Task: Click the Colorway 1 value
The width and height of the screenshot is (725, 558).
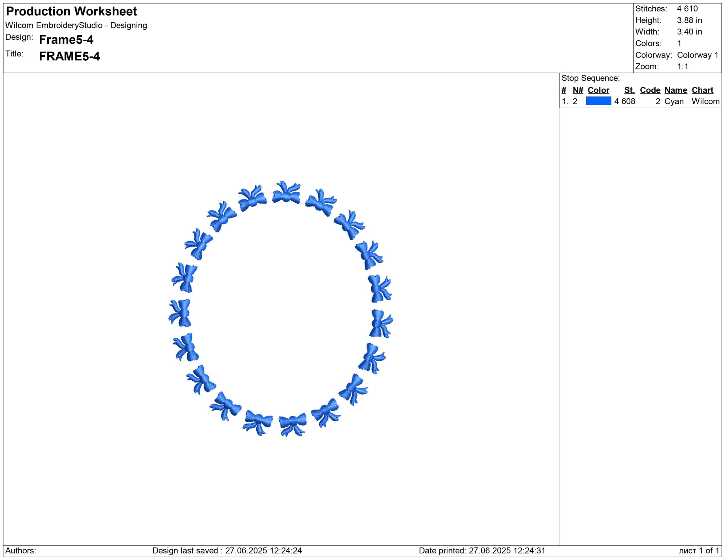Action: click(698, 55)
